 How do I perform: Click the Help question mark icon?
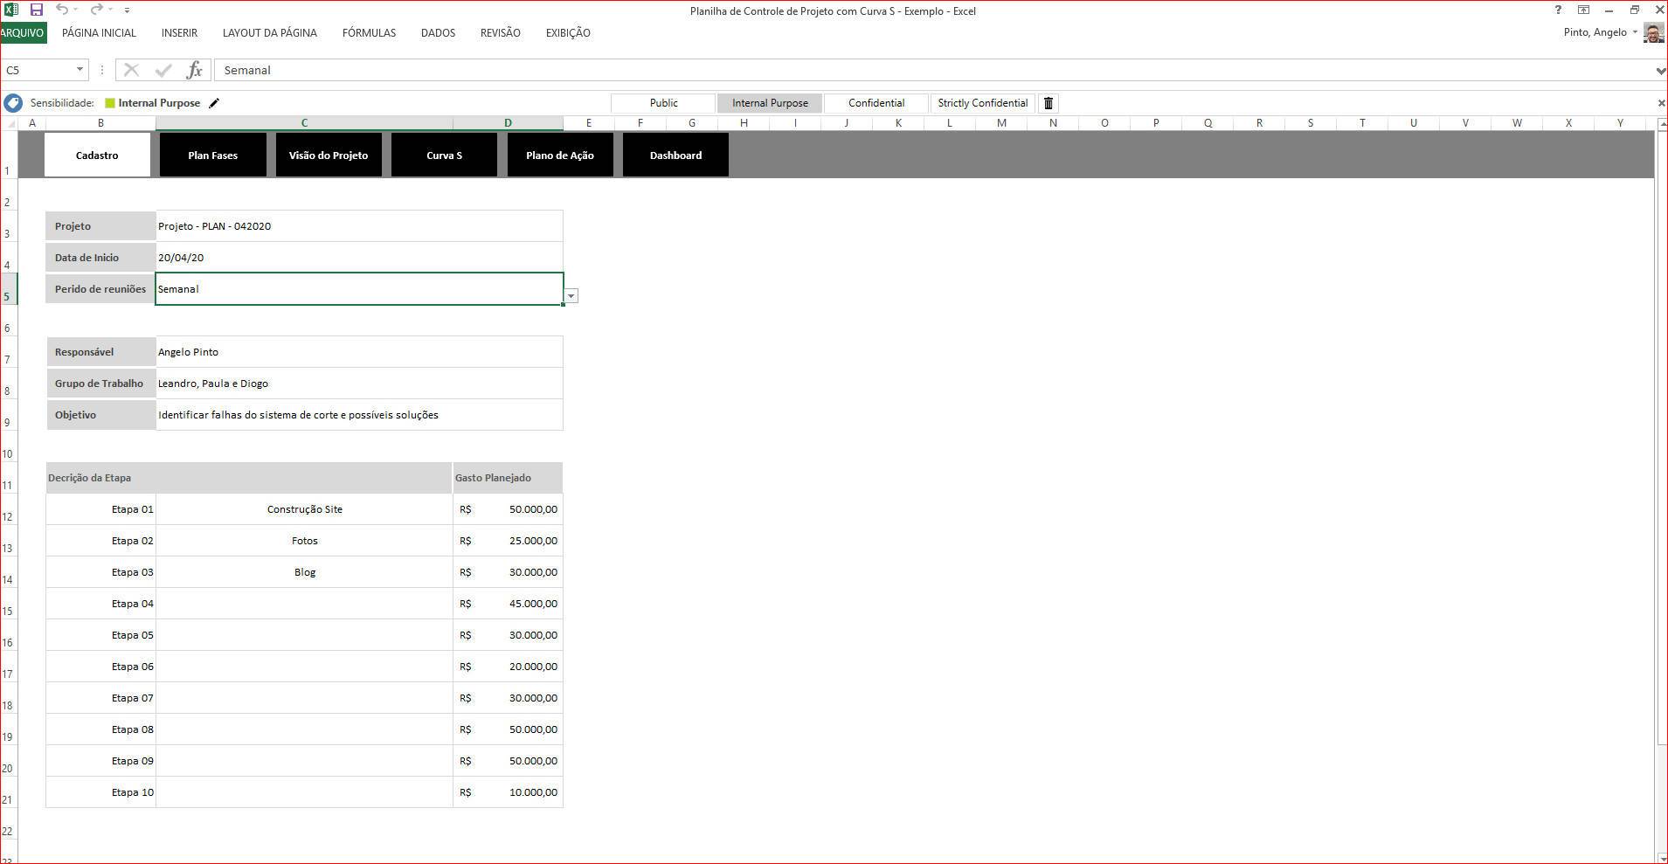click(x=1558, y=10)
